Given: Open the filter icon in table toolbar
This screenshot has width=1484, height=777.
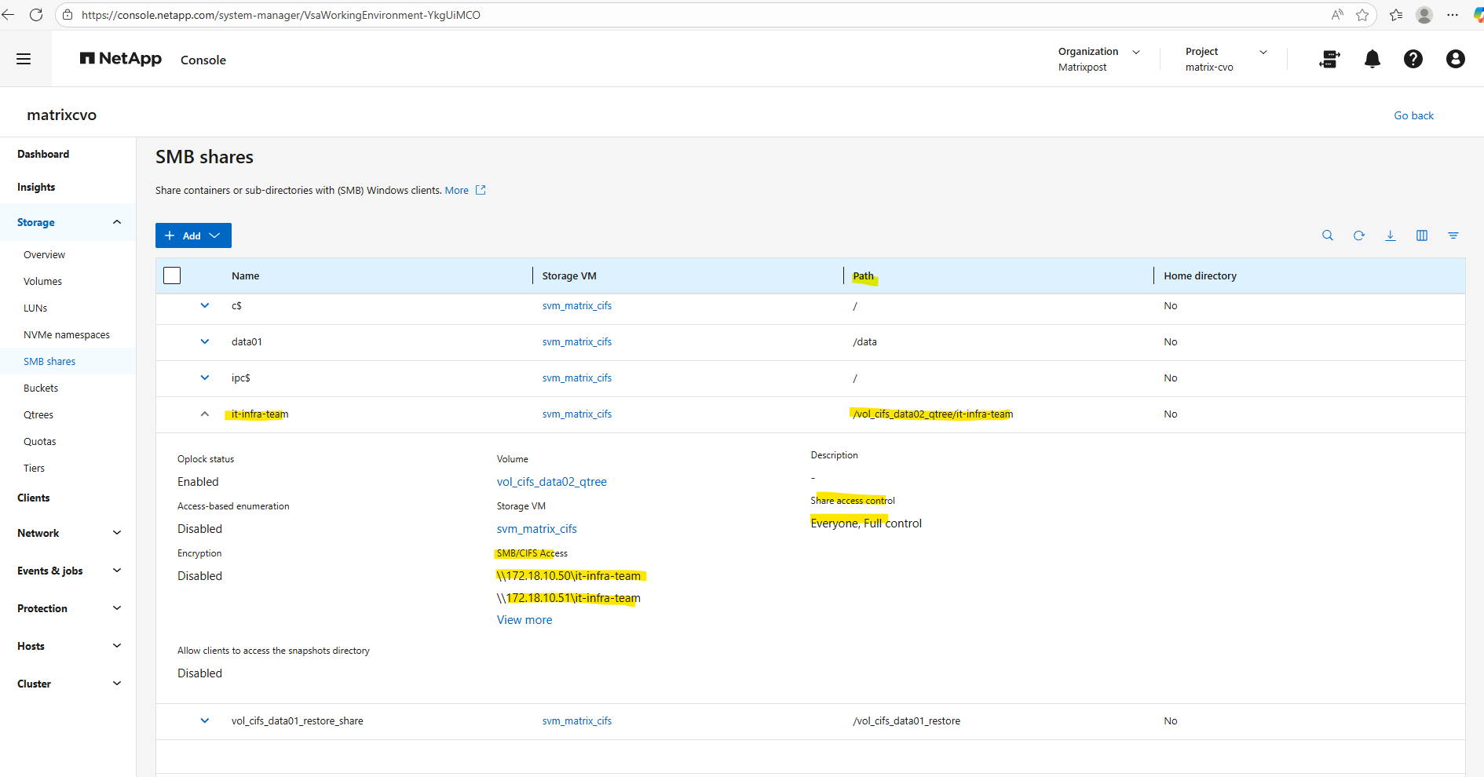Looking at the screenshot, I should point(1453,235).
